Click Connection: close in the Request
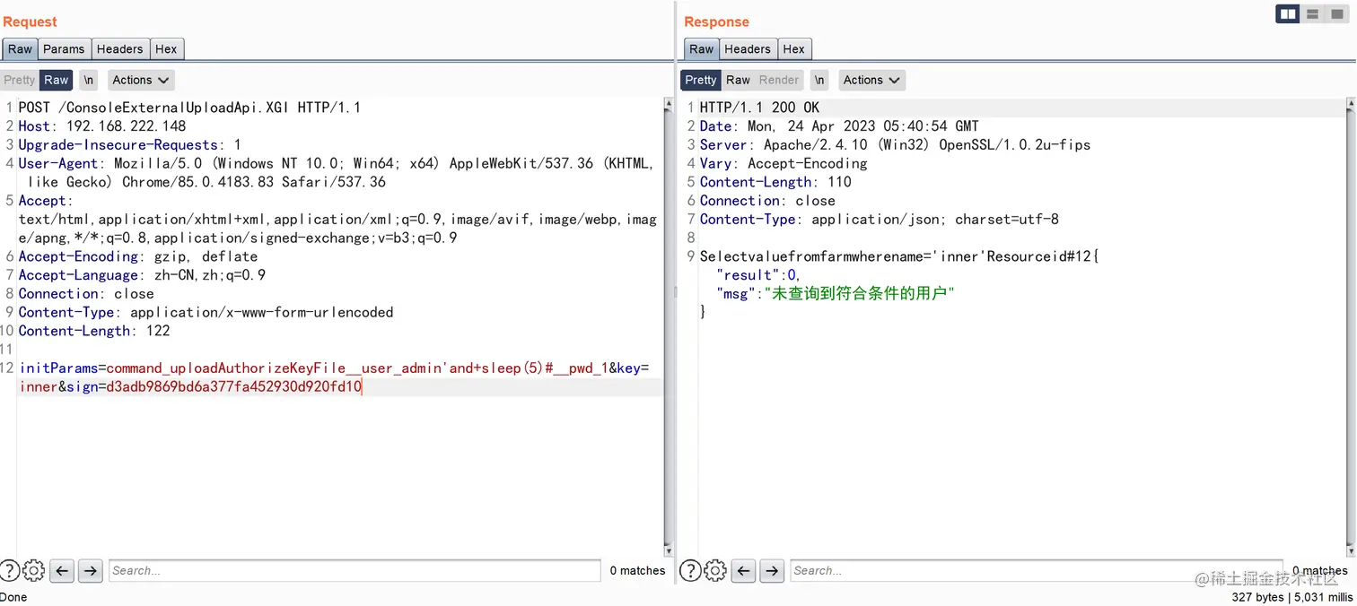1357x606 pixels. pyautogui.click(x=86, y=294)
